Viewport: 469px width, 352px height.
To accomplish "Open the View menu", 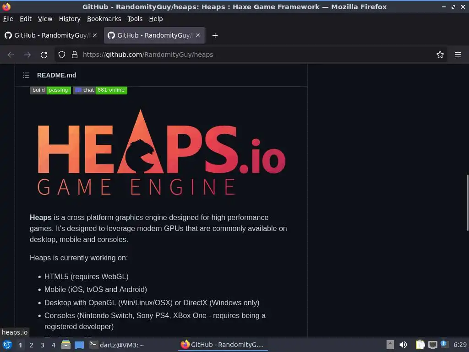I will (45, 19).
